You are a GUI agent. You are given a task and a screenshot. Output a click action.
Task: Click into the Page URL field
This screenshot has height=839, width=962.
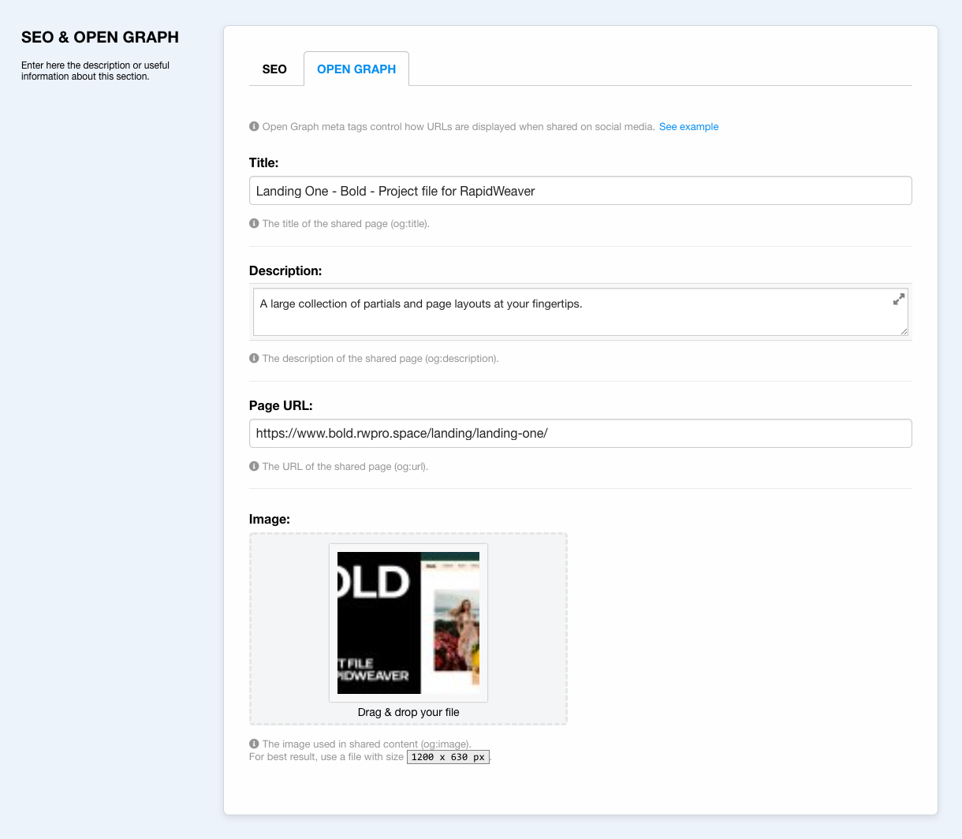(580, 434)
